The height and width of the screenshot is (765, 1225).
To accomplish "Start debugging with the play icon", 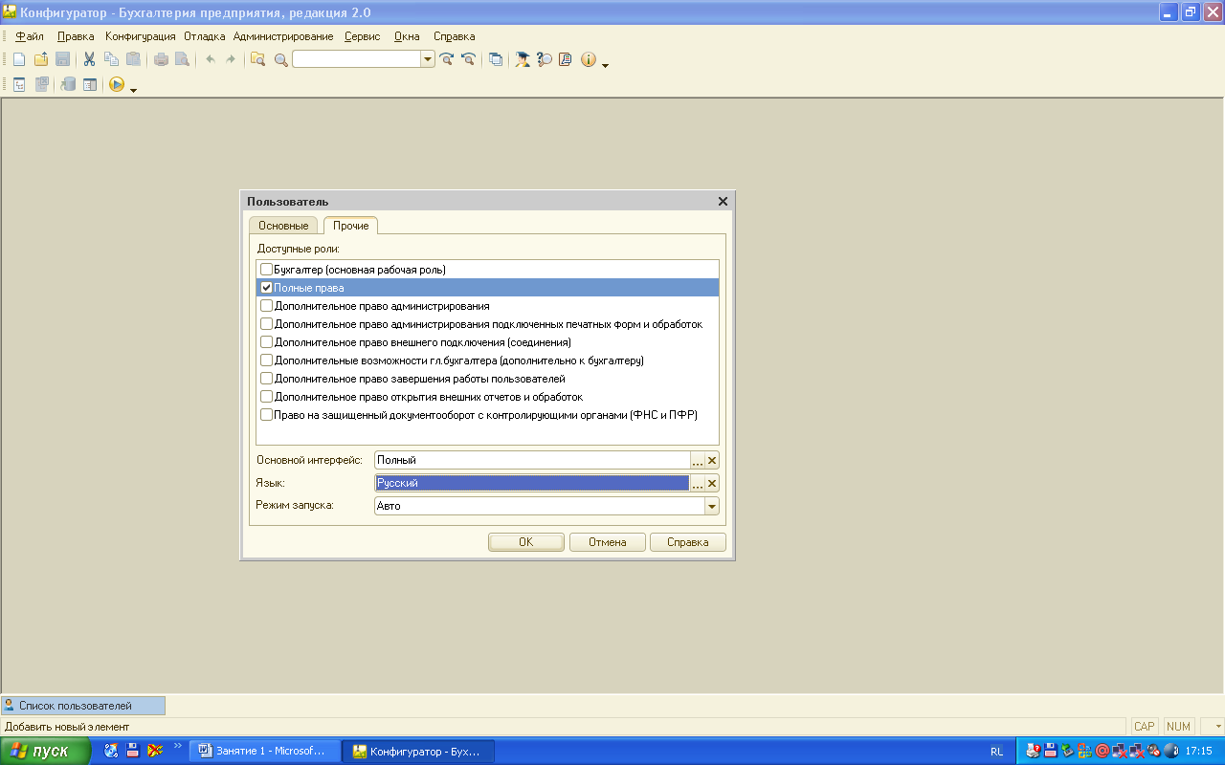I will tap(117, 84).
